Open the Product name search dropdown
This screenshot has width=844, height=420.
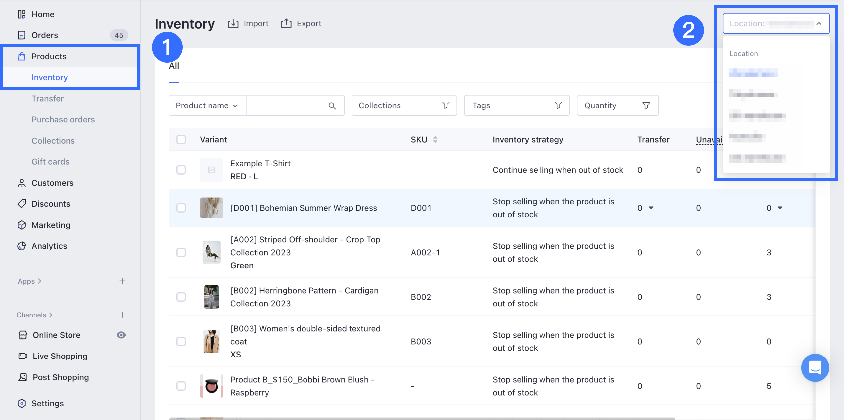[x=207, y=105]
